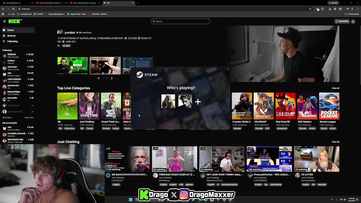The height and width of the screenshot is (203, 361).
Task: Open Browse in sidebar
Action: tap(17, 36)
